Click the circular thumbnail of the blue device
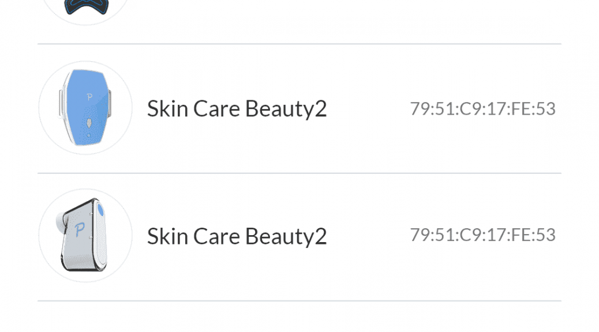Screen dimensions: 599x332 (x=85, y=108)
